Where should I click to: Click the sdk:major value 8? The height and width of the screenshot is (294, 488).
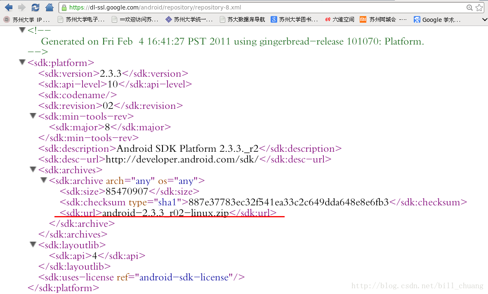pos(107,127)
